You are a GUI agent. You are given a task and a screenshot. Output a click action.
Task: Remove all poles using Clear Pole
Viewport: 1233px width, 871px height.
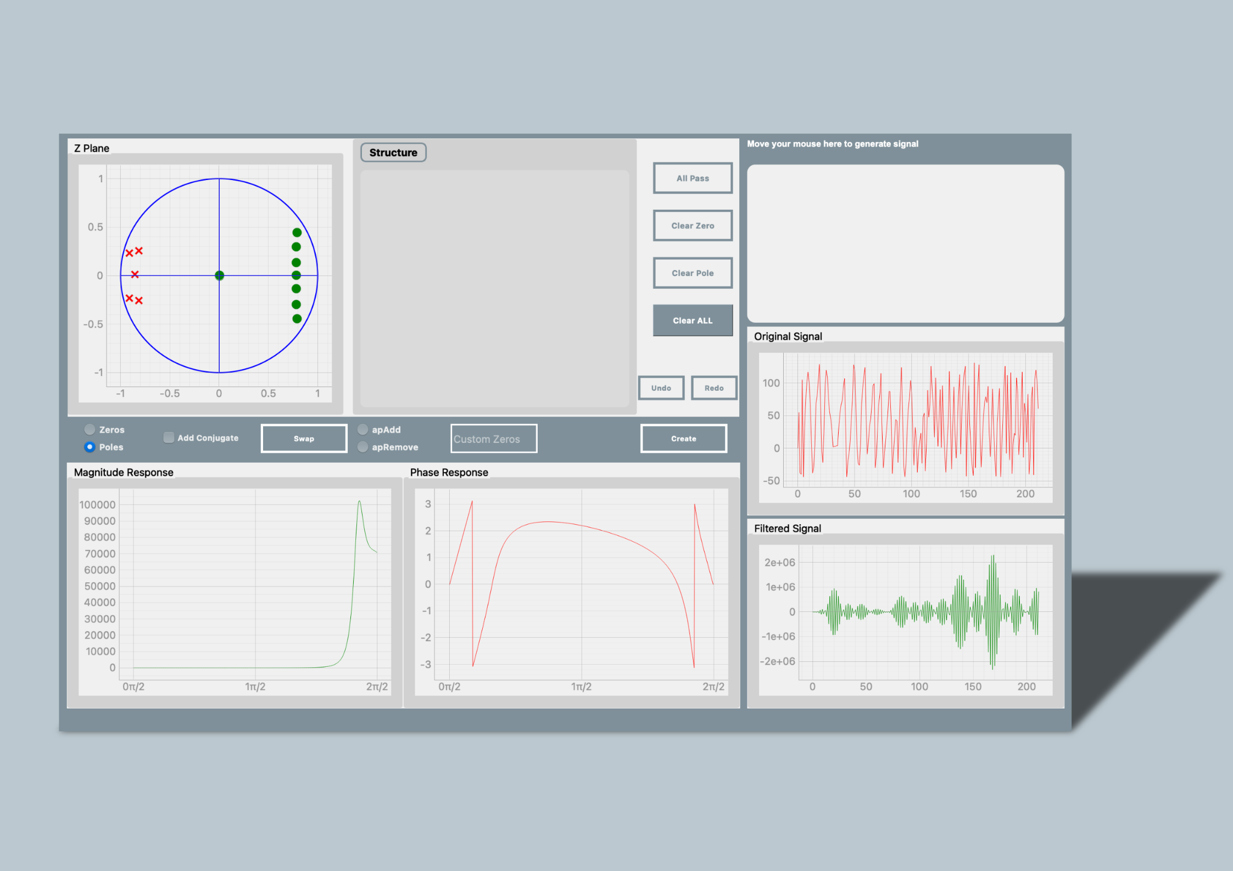(x=693, y=273)
